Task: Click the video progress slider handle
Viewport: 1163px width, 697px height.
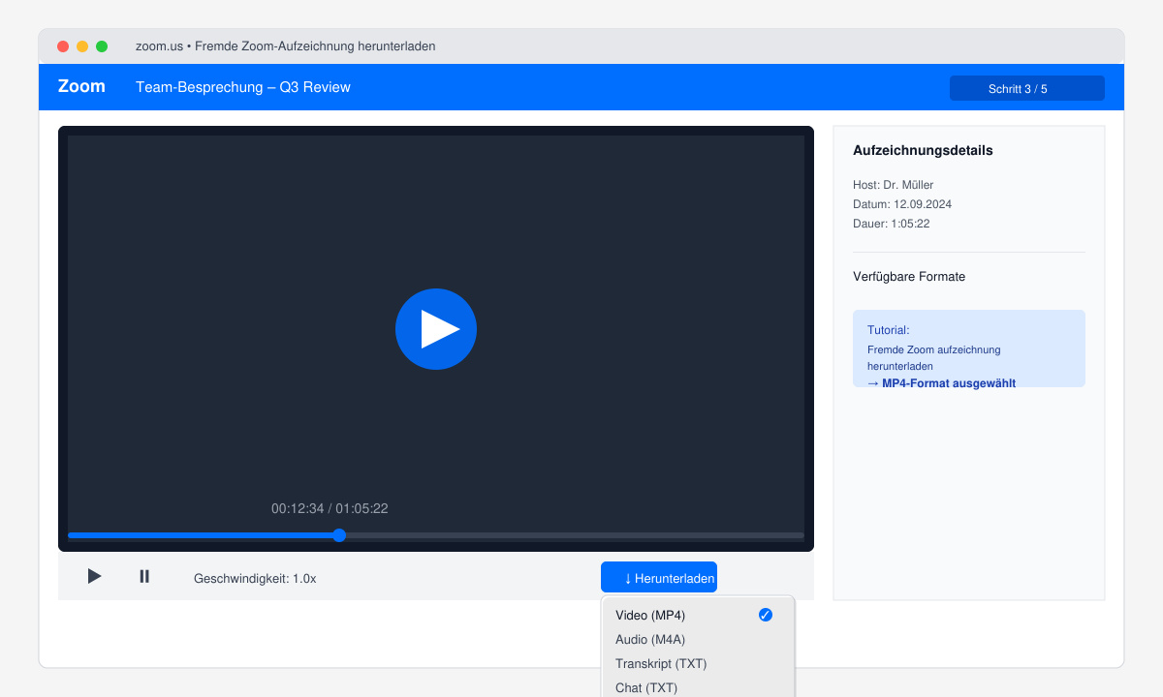Action: coord(339,535)
